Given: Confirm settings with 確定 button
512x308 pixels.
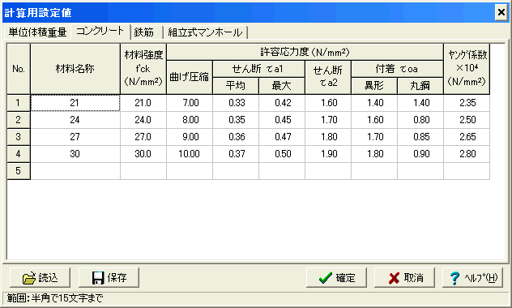Looking at the screenshot, I should click(x=336, y=278).
